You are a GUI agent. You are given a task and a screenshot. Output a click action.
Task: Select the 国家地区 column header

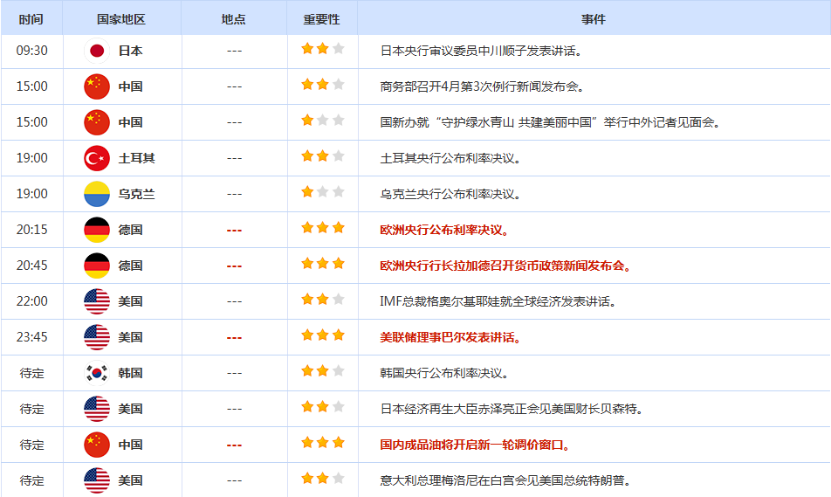pyautogui.click(x=122, y=19)
